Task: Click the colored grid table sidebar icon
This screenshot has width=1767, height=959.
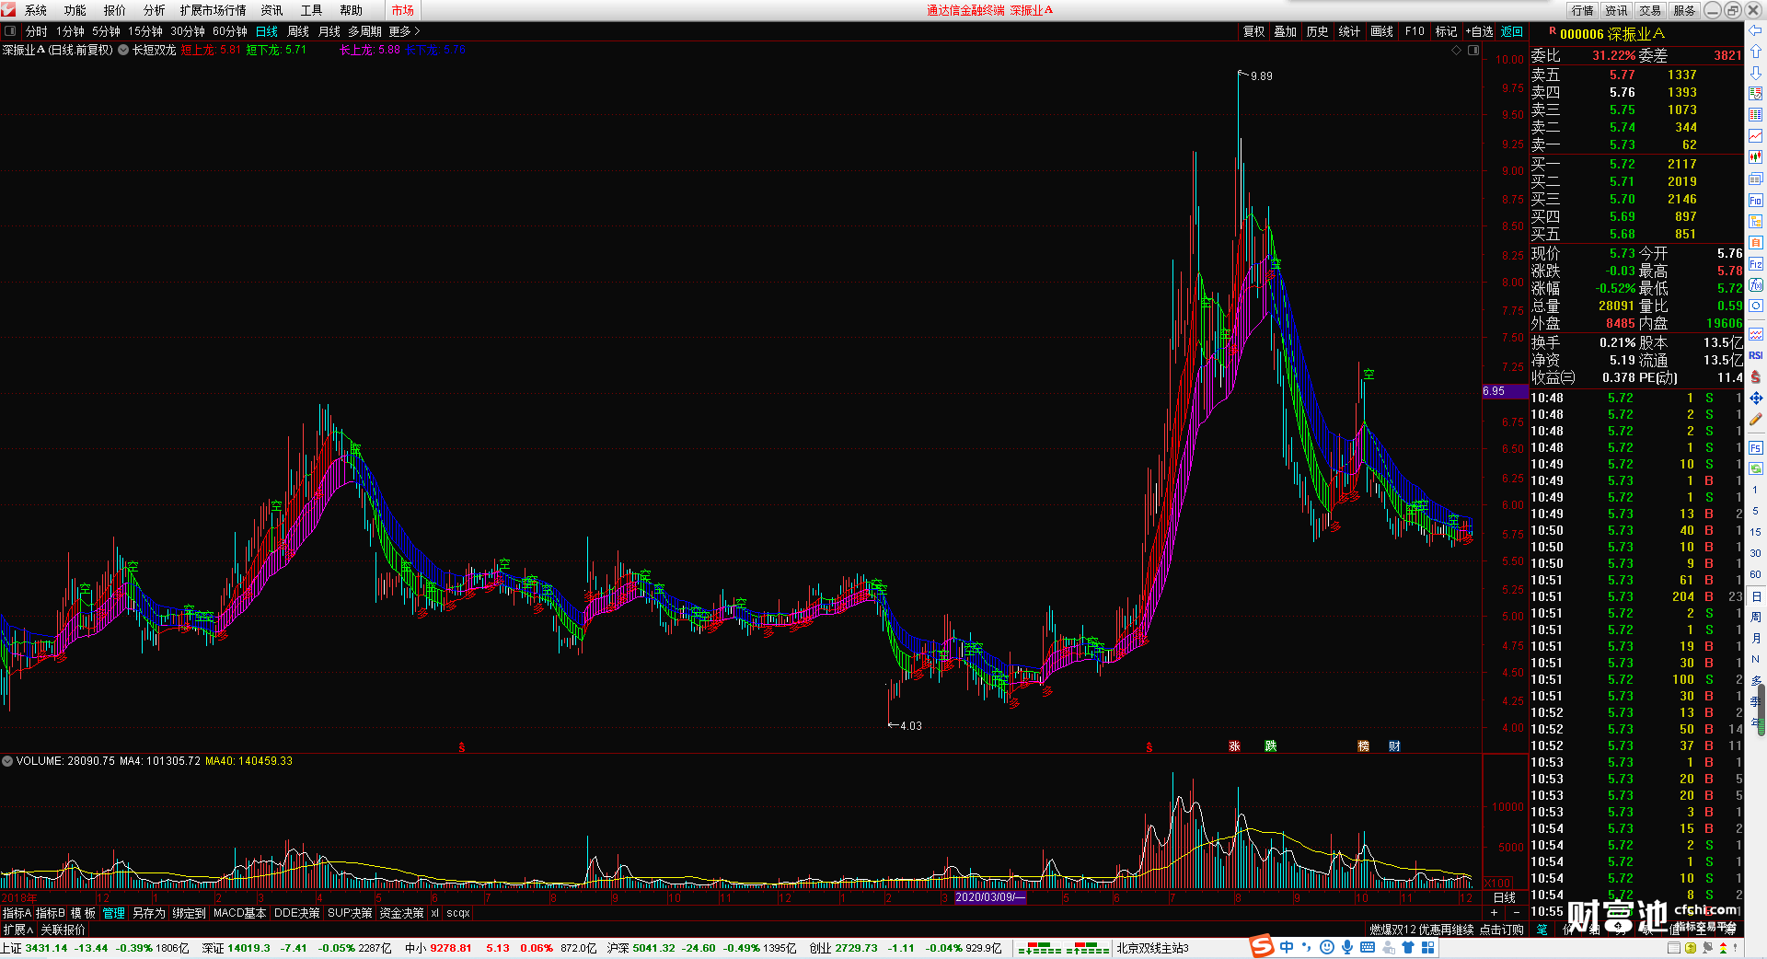Action: [x=1756, y=115]
